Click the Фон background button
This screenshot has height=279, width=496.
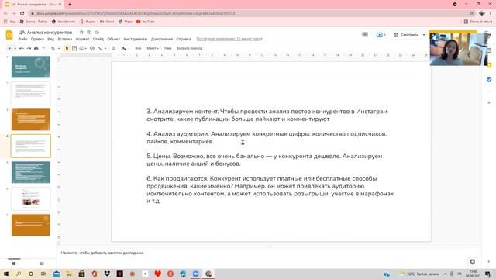[x=138, y=48]
